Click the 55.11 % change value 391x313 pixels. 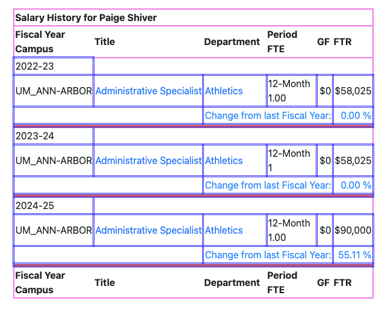coord(354,255)
